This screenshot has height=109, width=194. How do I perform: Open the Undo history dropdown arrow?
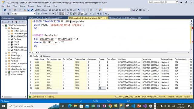82,10
